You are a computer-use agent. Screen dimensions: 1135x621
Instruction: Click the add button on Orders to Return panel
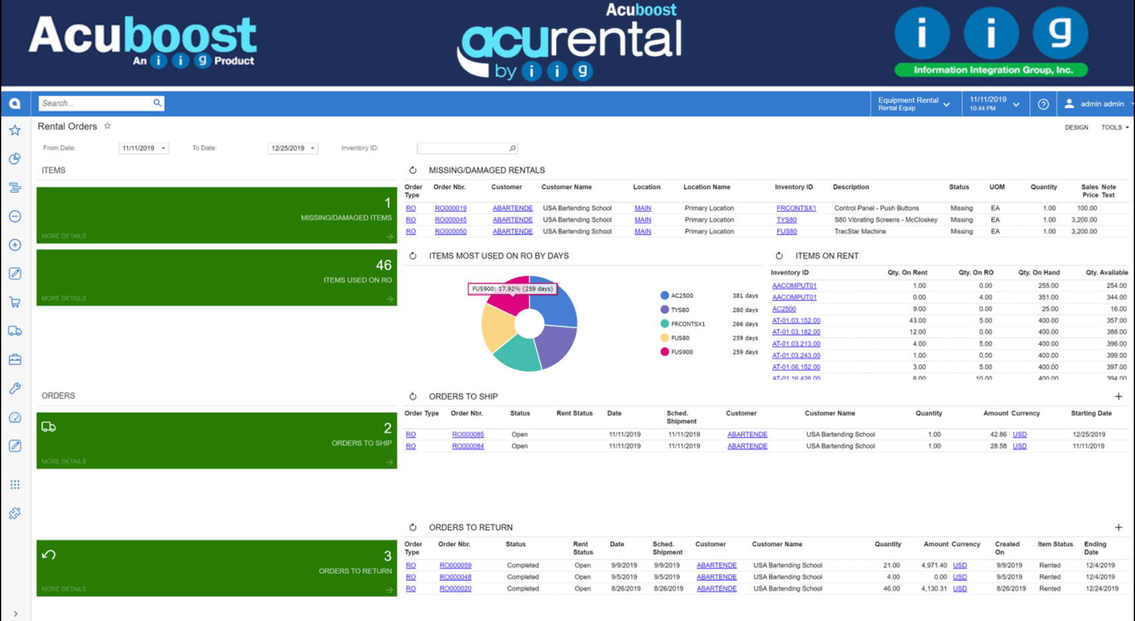pyautogui.click(x=1119, y=527)
